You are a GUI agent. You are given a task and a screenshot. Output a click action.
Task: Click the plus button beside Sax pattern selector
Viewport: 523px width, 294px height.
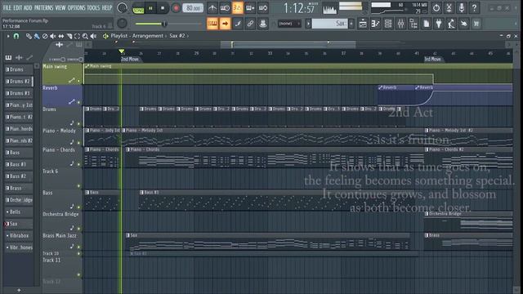[x=351, y=24]
